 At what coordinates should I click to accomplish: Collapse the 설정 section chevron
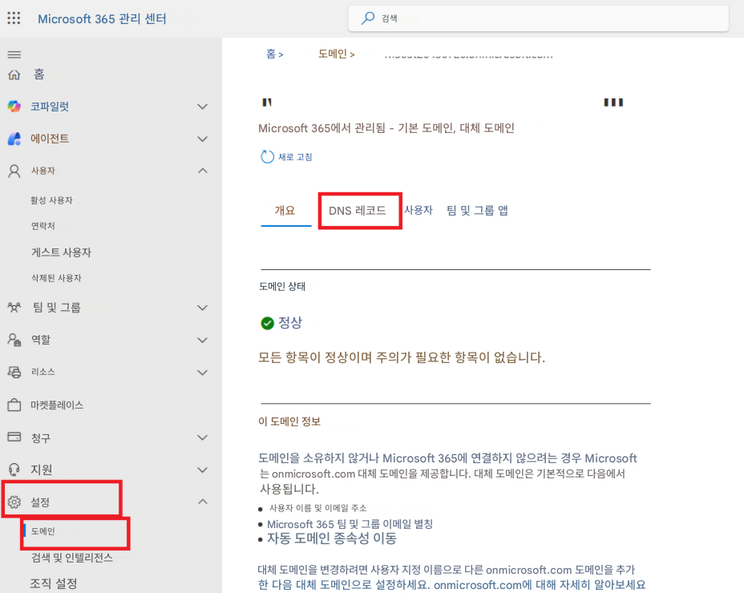(203, 502)
